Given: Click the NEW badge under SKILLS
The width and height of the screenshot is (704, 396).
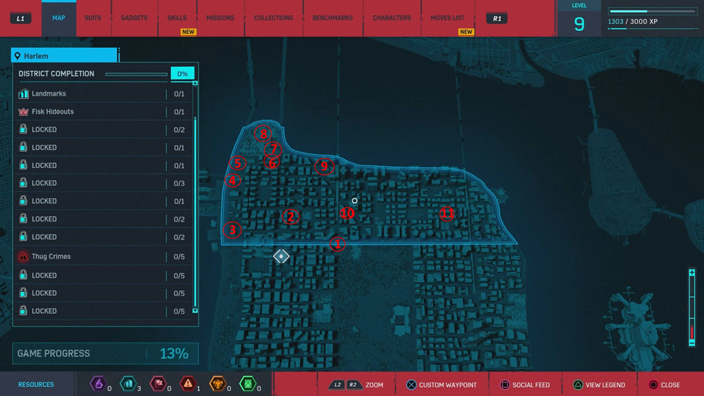Looking at the screenshot, I should [x=188, y=32].
